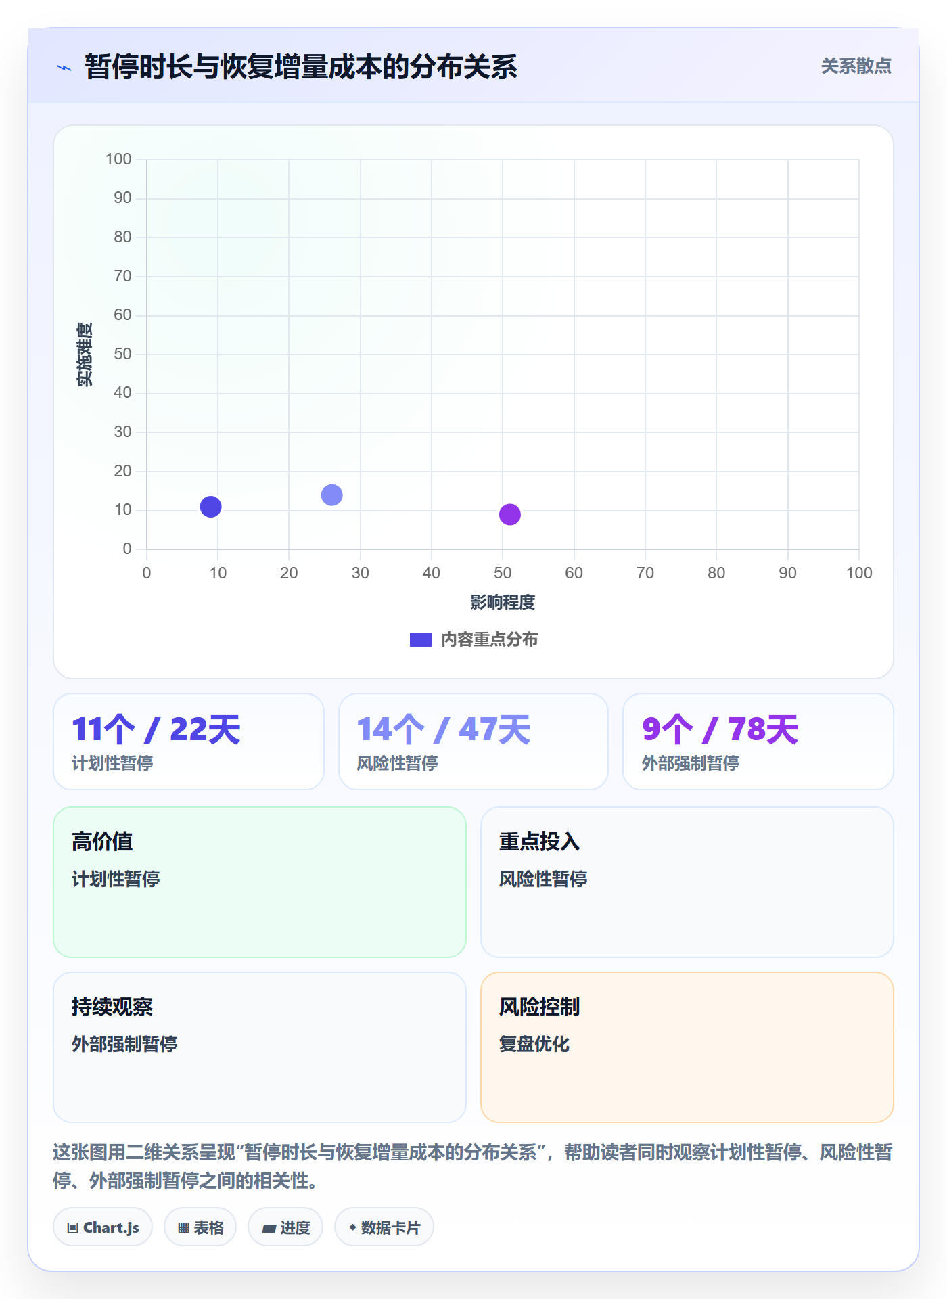The image size is (947, 1299).
Task: Select the 持续观察 quadrant card
Action: click(260, 1047)
